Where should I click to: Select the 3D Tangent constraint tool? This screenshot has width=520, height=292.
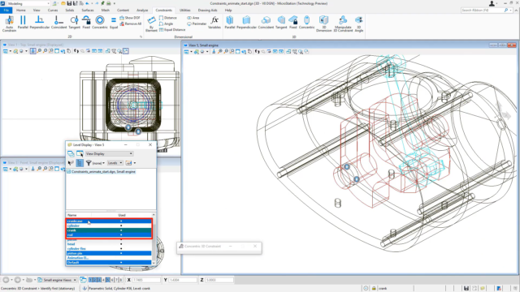click(281, 23)
